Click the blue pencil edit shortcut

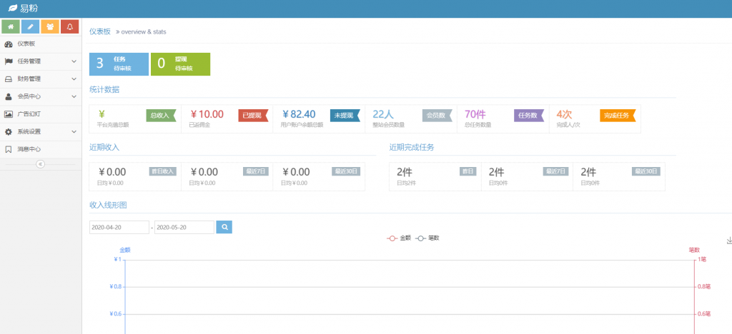[x=30, y=27]
